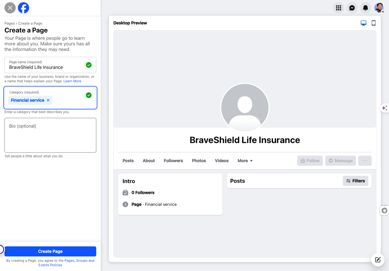This screenshot has width=389, height=271.
Task: Click the Page · Financial service info text
Action: pyautogui.click(x=154, y=204)
